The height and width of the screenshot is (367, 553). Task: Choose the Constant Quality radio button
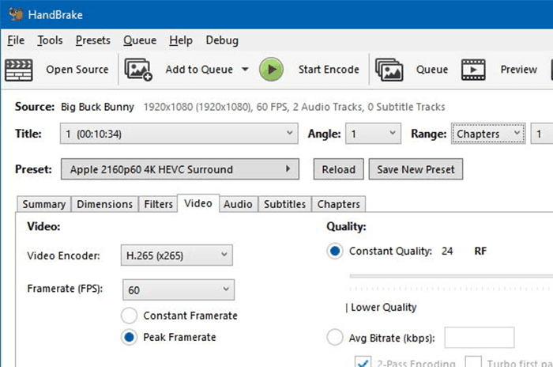(x=335, y=252)
